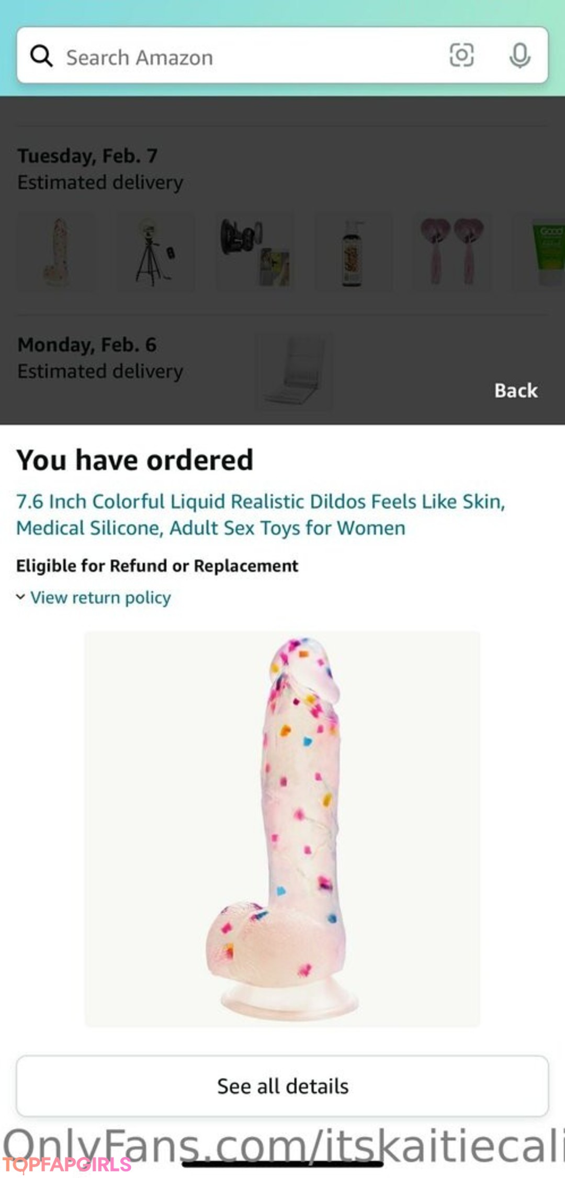Open the Monday delivery item thumbnail
The width and height of the screenshot is (565, 1178).
tap(294, 372)
